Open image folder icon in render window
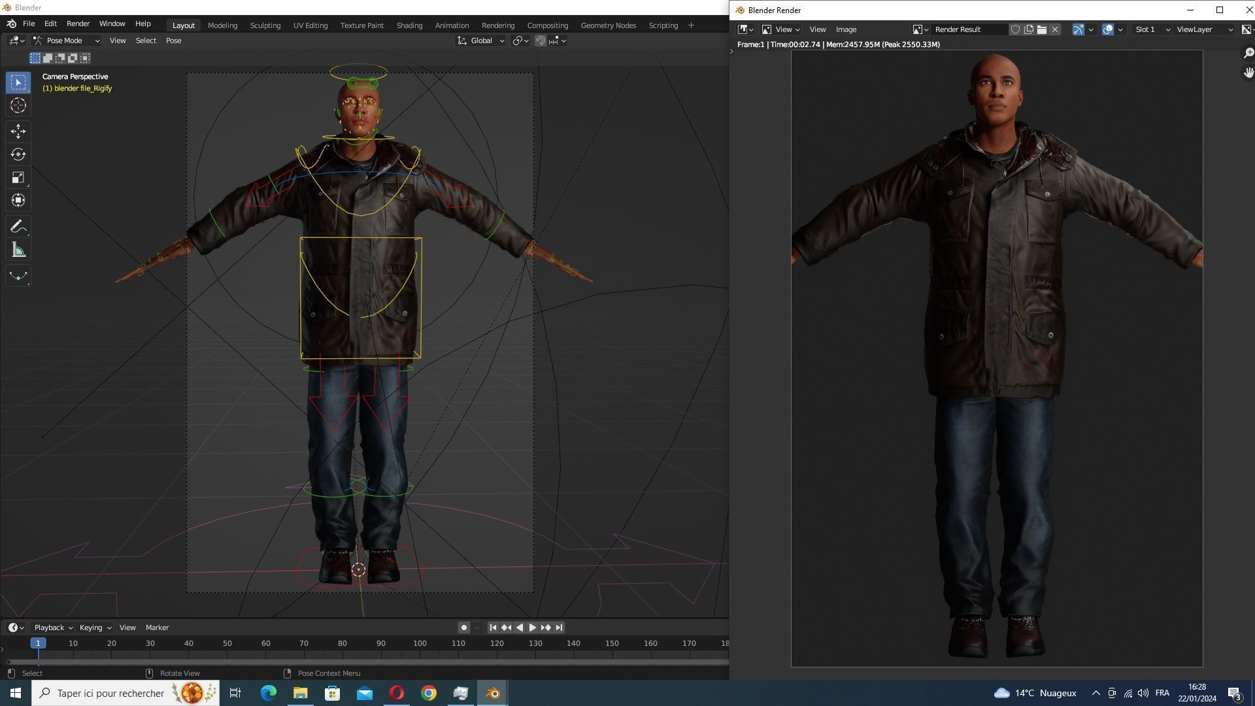This screenshot has width=1255, height=706. tap(1042, 29)
